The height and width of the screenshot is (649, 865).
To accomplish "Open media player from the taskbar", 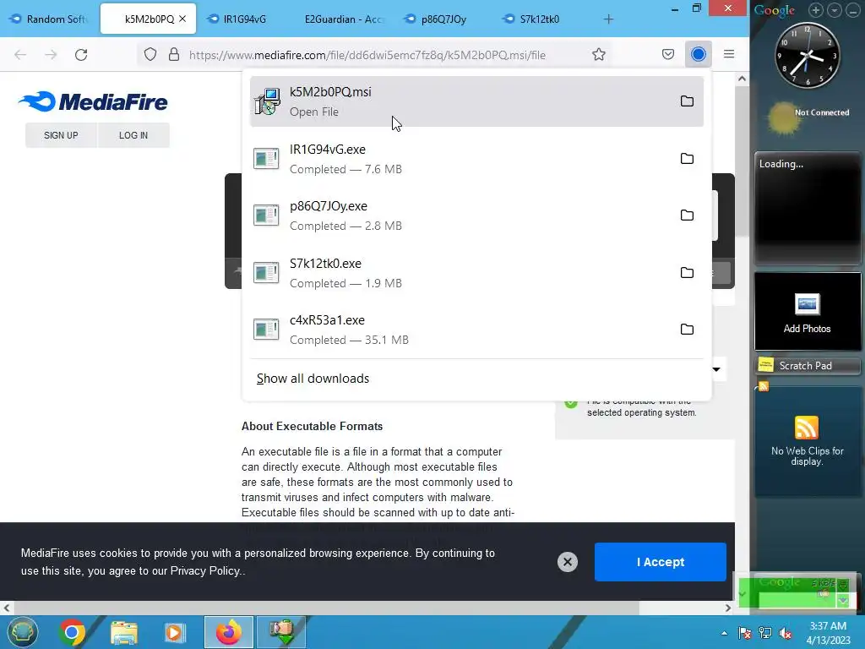I will 175,632.
